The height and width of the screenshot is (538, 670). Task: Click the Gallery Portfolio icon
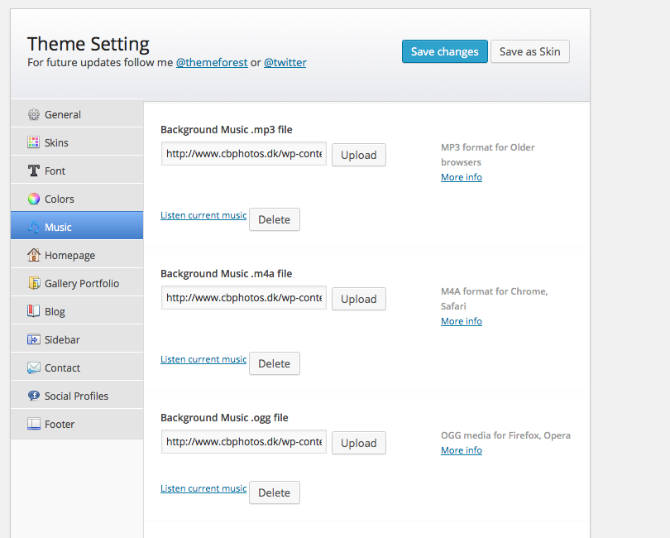point(34,284)
